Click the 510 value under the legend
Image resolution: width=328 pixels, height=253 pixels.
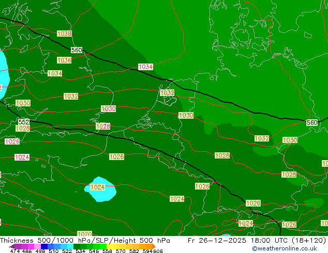(x=54, y=251)
